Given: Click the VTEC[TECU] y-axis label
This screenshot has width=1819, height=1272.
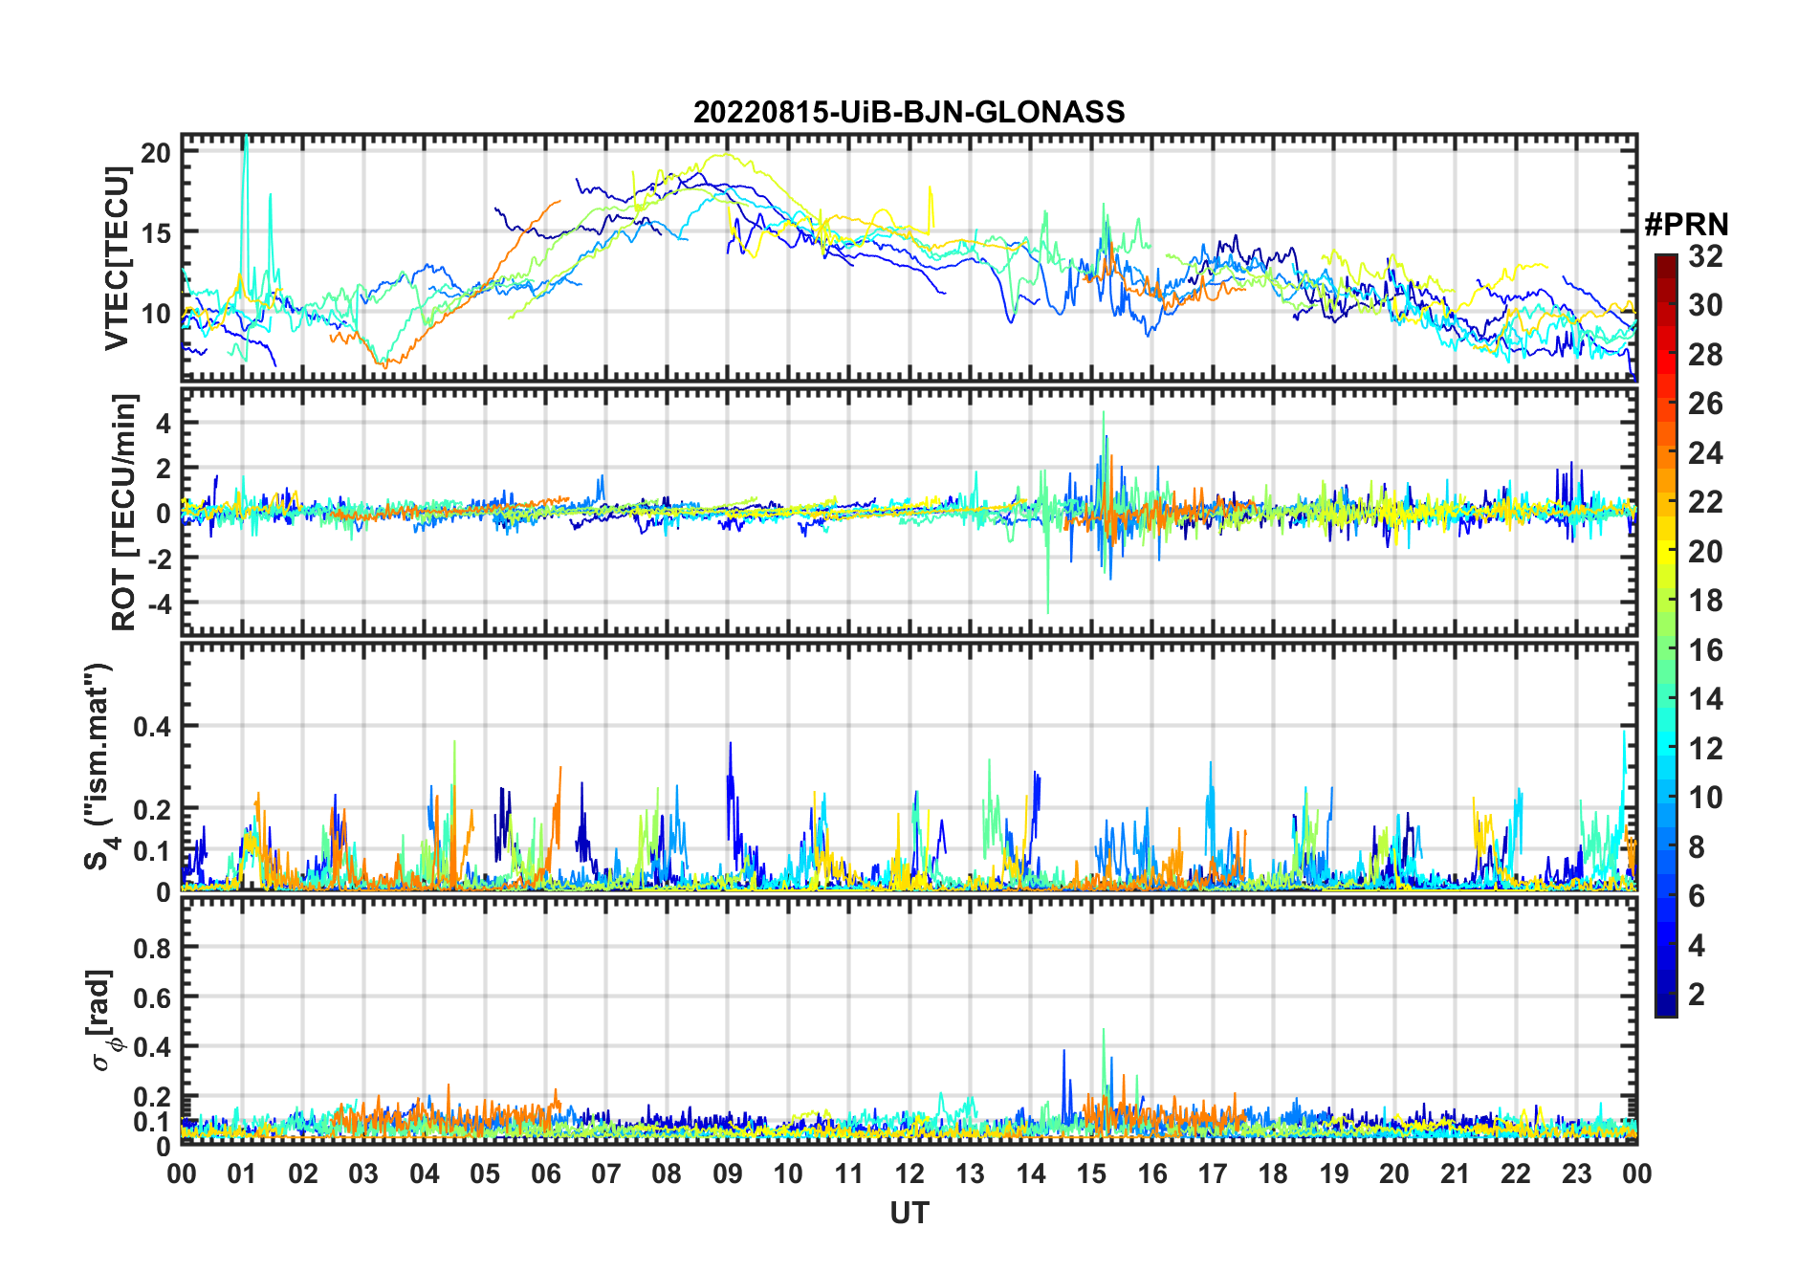Looking at the screenshot, I should pos(117,258).
